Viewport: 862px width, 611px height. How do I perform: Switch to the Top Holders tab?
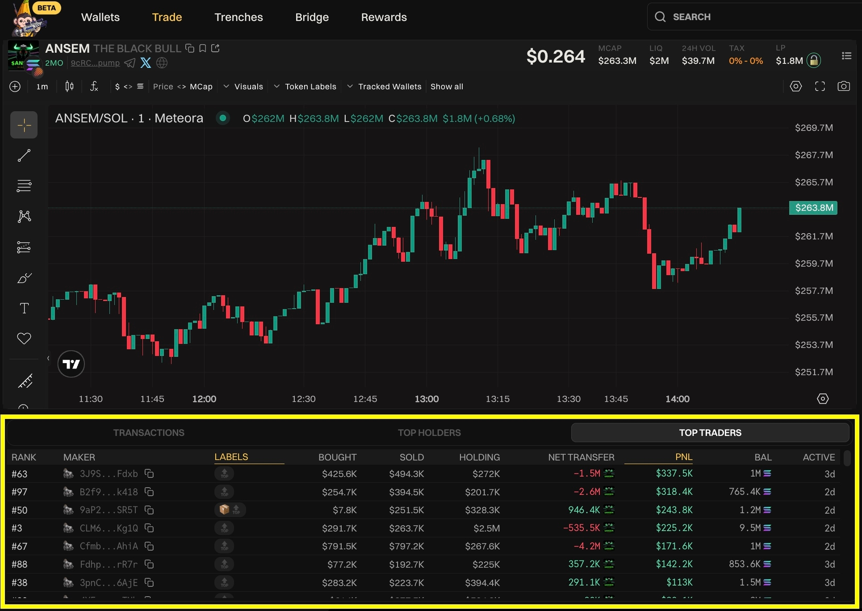click(x=429, y=432)
